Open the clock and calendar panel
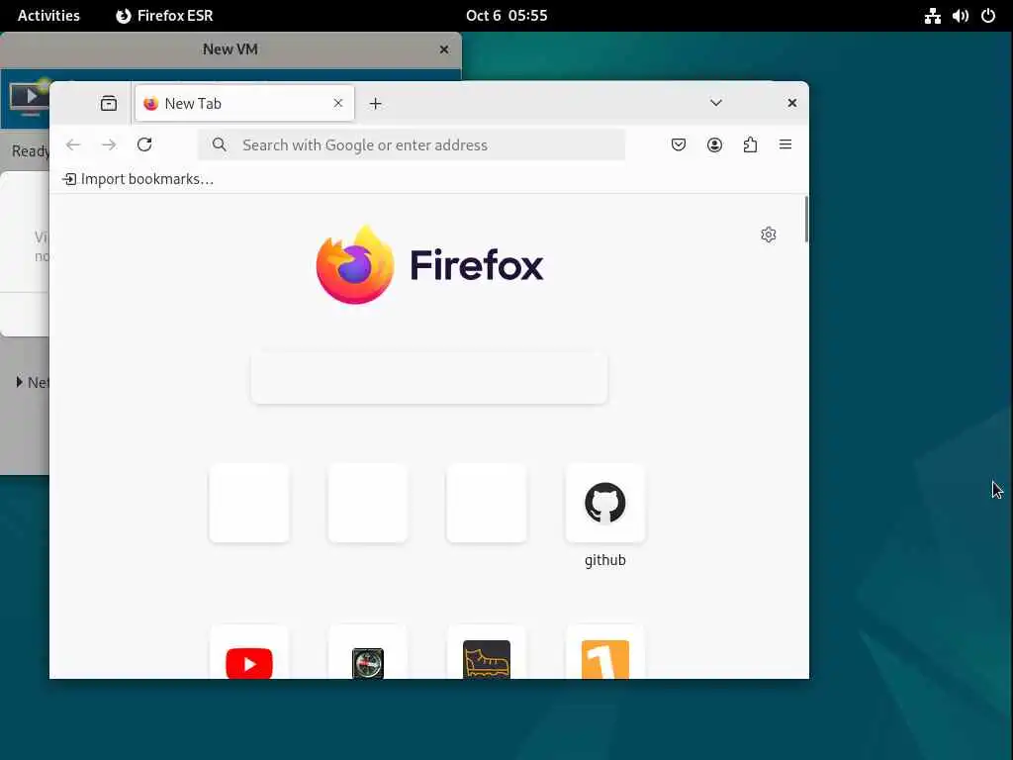The width and height of the screenshot is (1013, 760). (506, 16)
